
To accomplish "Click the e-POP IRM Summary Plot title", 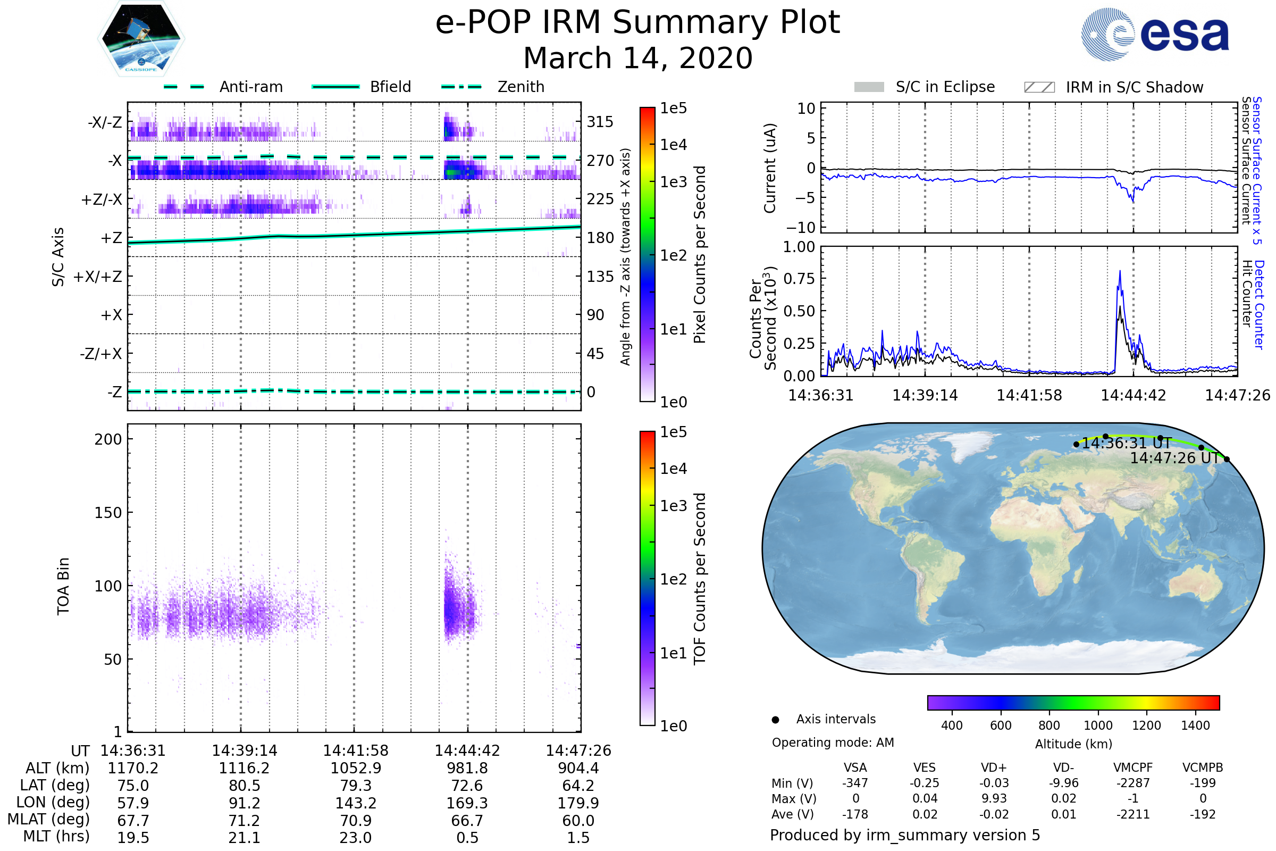I will point(637,23).
